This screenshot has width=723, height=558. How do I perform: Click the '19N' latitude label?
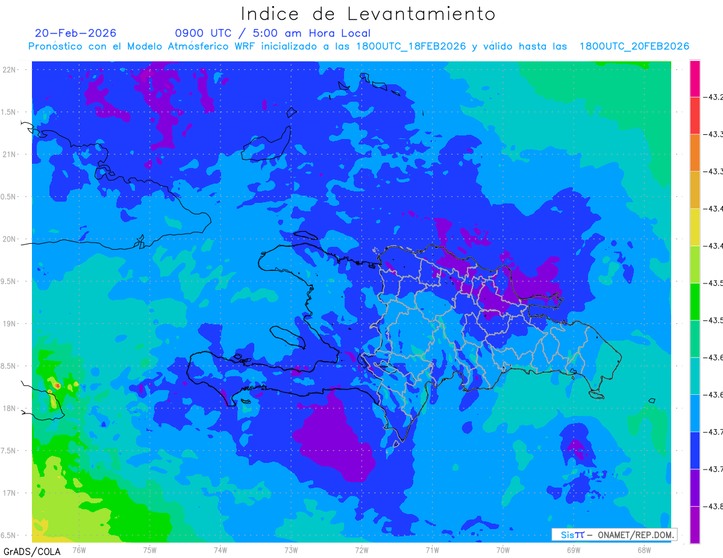click(8, 324)
